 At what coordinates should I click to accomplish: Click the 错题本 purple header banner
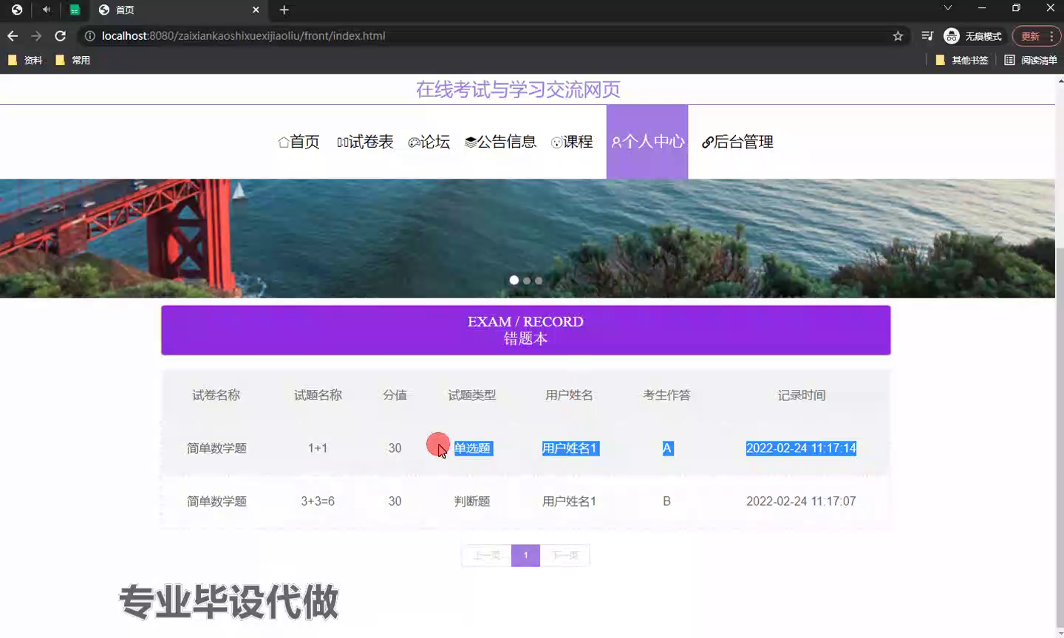coord(526,330)
